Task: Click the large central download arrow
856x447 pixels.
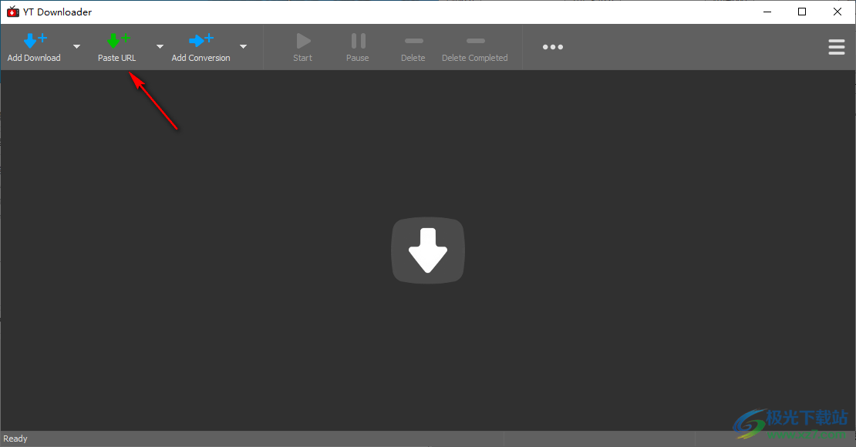Action: 428,250
